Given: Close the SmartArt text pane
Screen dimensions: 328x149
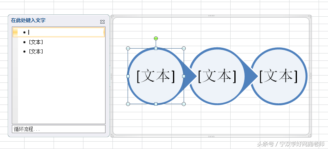Looking at the screenshot, I should click(x=102, y=22).
